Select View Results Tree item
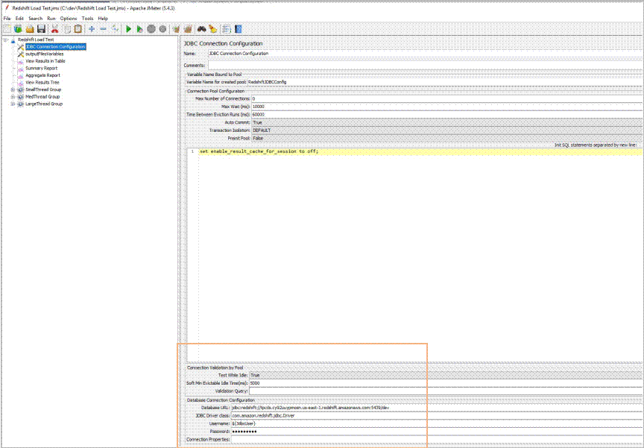 click(x=42, y=82)
